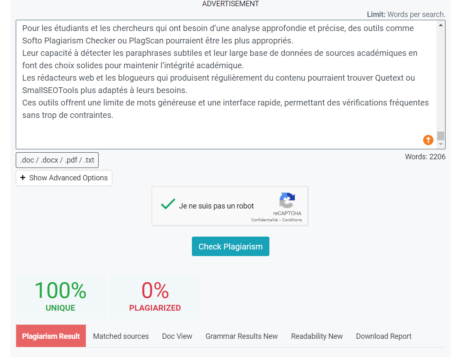This screenshot has height=357, width=465.
Task: Click inside the French text input area
Action: (x=227, y=85)
